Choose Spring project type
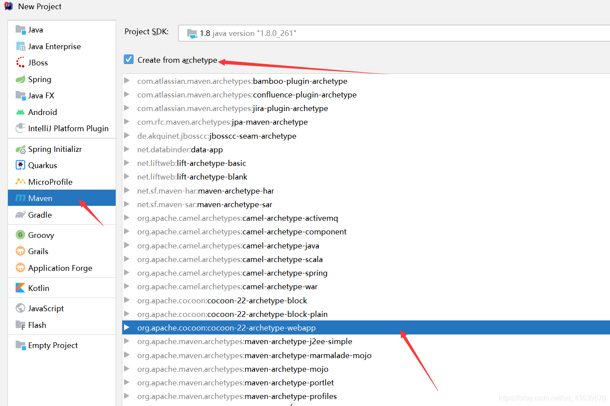 click(62, 79)
